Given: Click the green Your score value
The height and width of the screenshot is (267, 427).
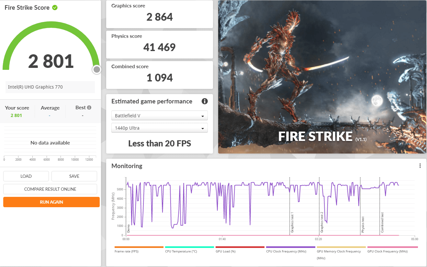Looking at the screenshot, I should click(16, 115).
